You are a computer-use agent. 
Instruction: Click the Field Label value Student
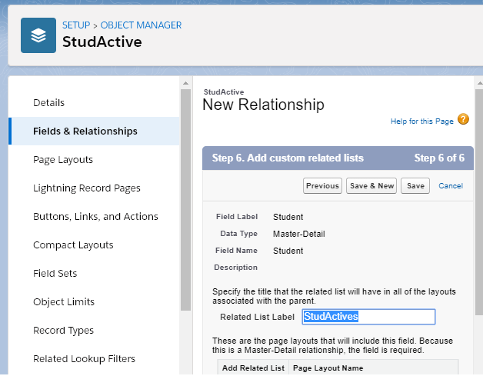point(288,217)
